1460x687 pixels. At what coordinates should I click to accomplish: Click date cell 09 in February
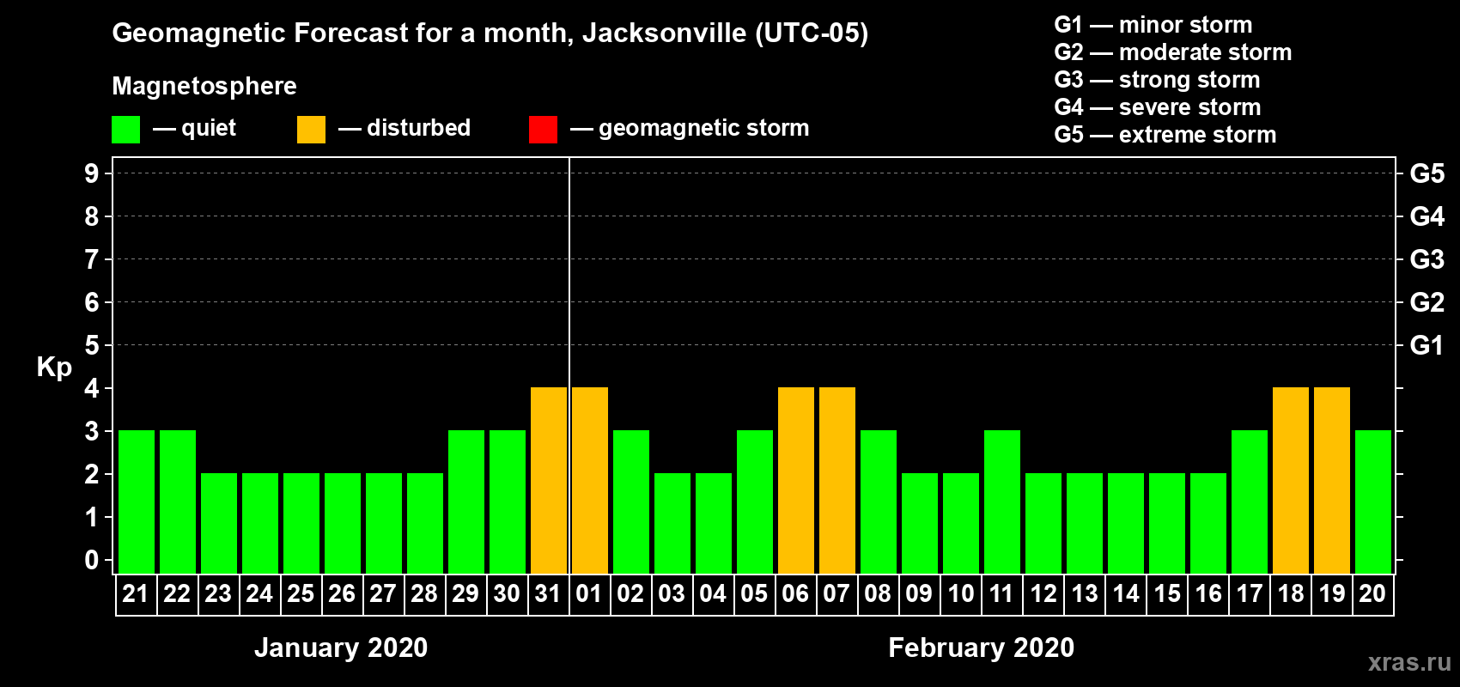point(920,594)
